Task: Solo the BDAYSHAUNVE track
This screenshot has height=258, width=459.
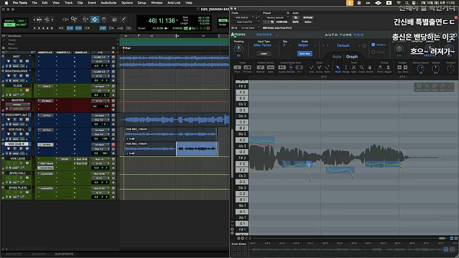Action: point(21,76)
